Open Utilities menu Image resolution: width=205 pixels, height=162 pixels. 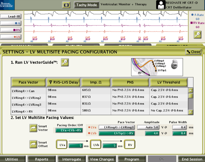[x=13, y=159]
